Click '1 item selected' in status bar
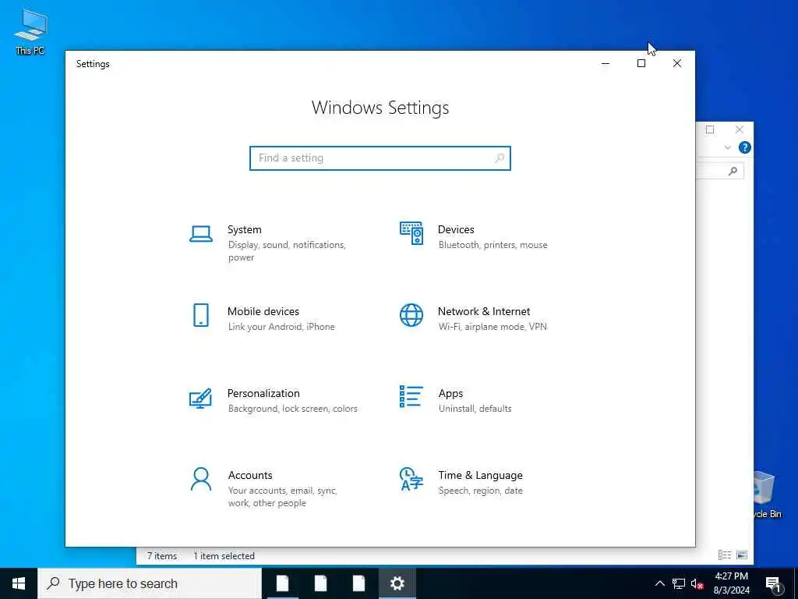Image resolution: width=798 pixels, height=599 pixels. 224,556
